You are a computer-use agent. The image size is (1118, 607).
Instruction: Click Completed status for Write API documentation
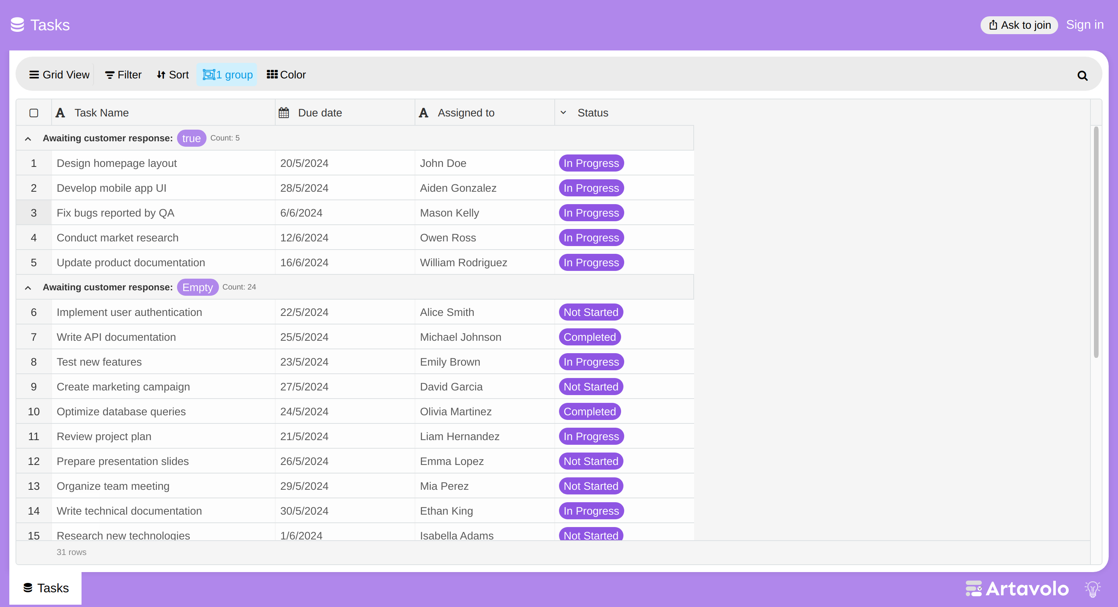click(590, 337)
